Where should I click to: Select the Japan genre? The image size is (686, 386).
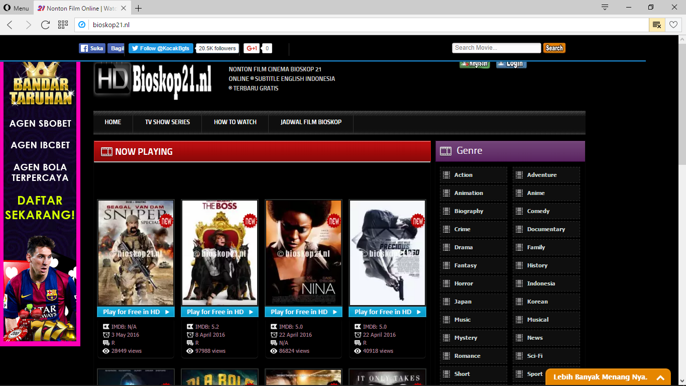[x=474, y=302]
